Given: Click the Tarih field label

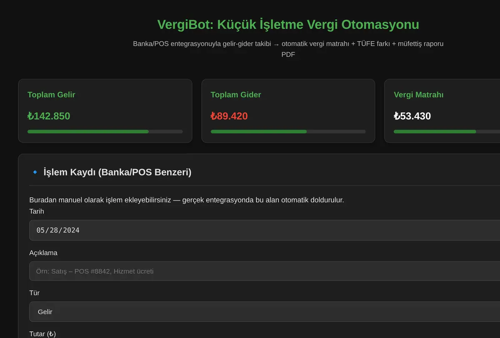Looking at the screenshot, I should [x=37, y=211].
